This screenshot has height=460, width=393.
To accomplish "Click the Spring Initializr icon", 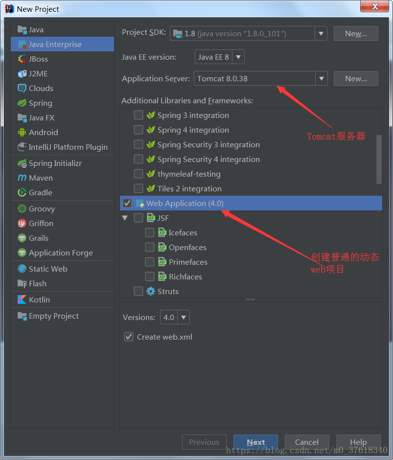I will click(22, 163).
